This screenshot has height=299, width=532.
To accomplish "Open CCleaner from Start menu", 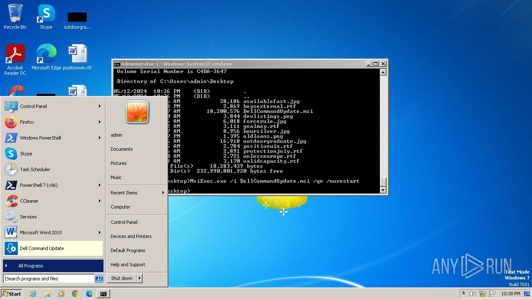I will (x=53, y=201).
